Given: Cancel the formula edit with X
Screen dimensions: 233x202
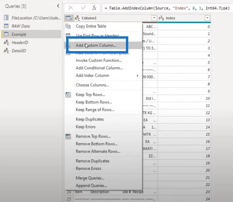Looking at the screenshot, I should (x=71, y=8).
